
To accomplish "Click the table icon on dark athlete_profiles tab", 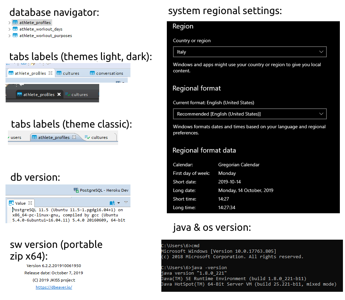I will (20, 94).
